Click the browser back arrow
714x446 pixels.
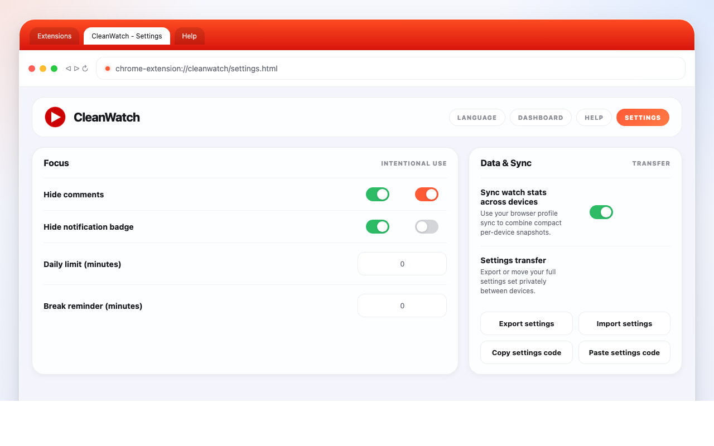[68, 69]
